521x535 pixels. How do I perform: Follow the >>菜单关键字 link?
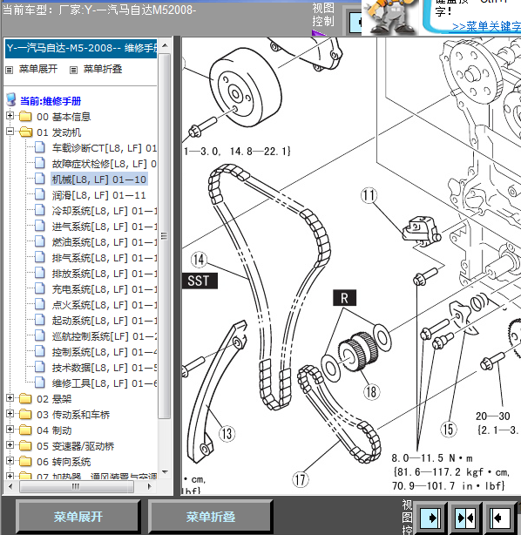[486, 26]
